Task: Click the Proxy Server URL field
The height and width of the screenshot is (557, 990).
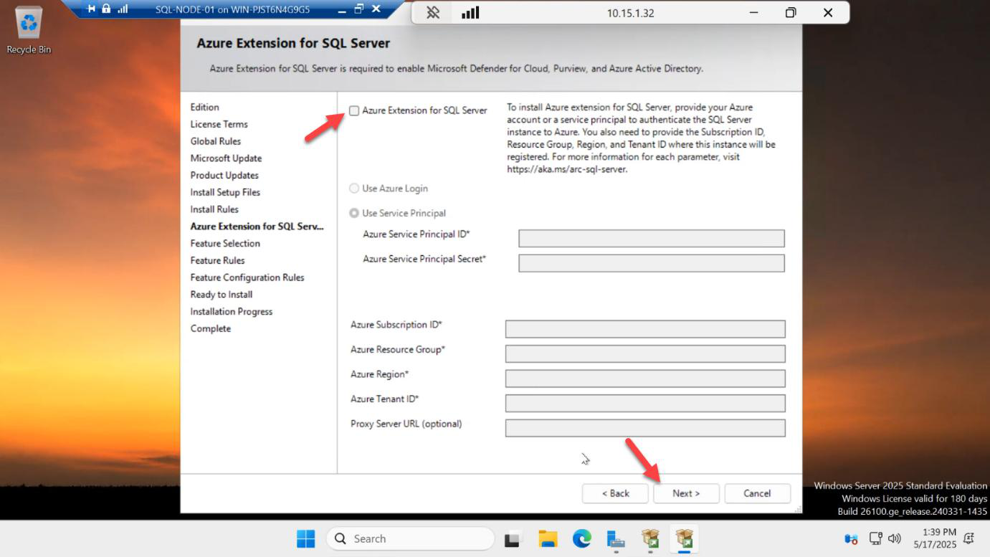Action: pos(645,428)
